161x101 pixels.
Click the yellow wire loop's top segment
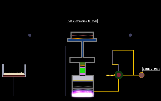pyautogui.click(x=123, y=50)
